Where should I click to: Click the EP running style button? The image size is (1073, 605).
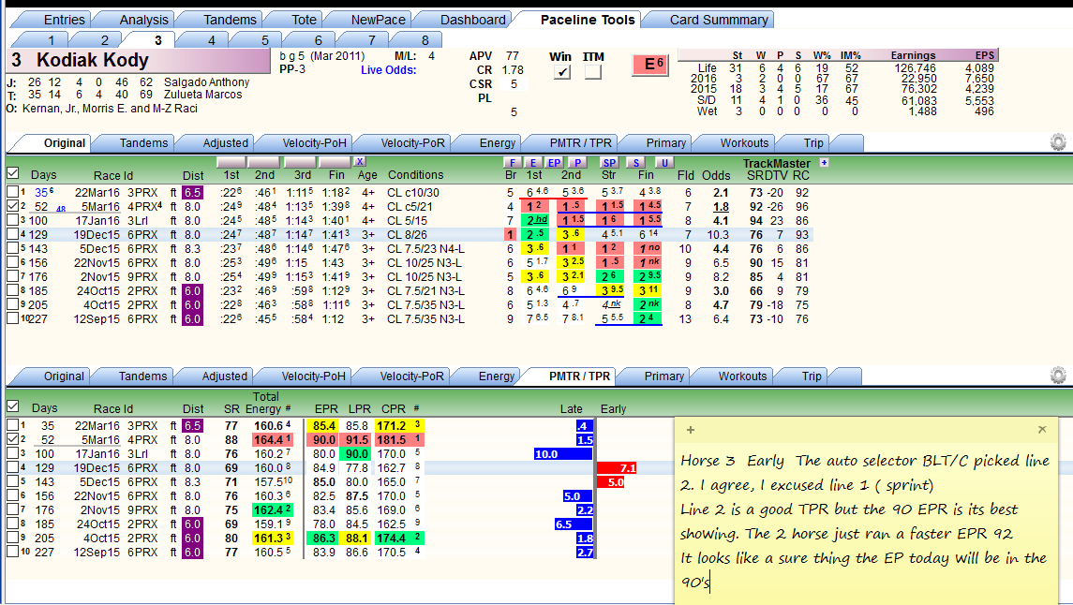(x=554, y=163)
